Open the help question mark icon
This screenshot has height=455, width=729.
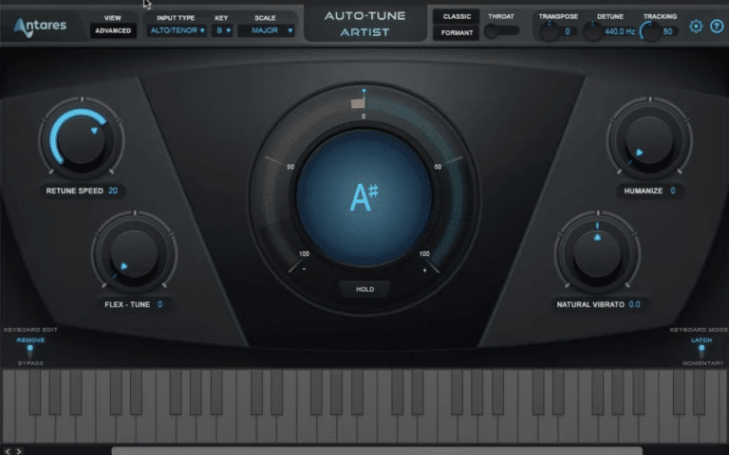[717, 27]
